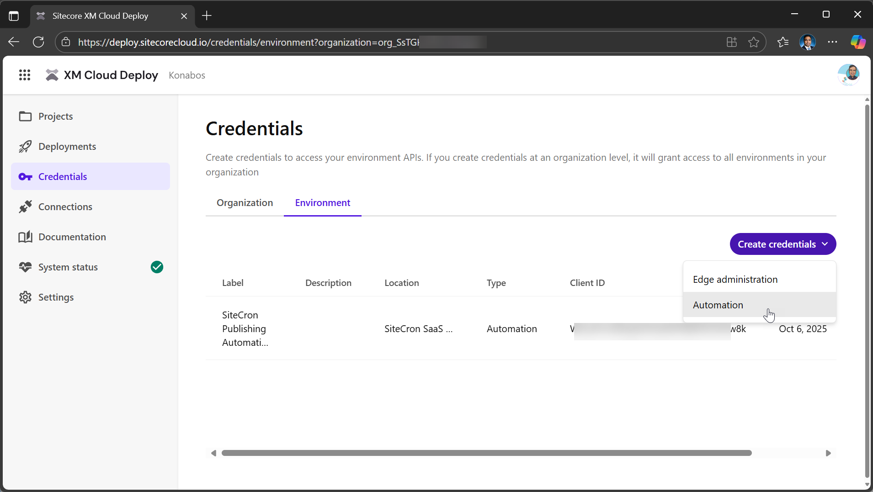Click the horizontal table scrollbar

click(x=486, y=453)
